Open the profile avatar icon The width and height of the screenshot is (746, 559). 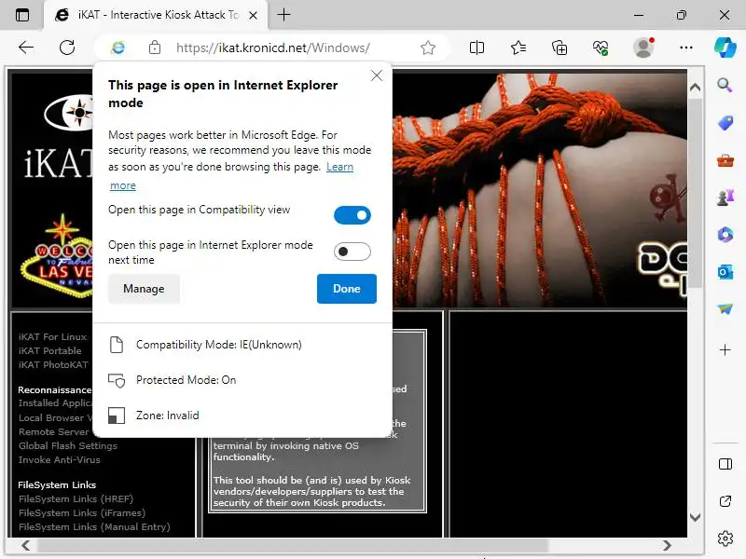pos(643,48)
